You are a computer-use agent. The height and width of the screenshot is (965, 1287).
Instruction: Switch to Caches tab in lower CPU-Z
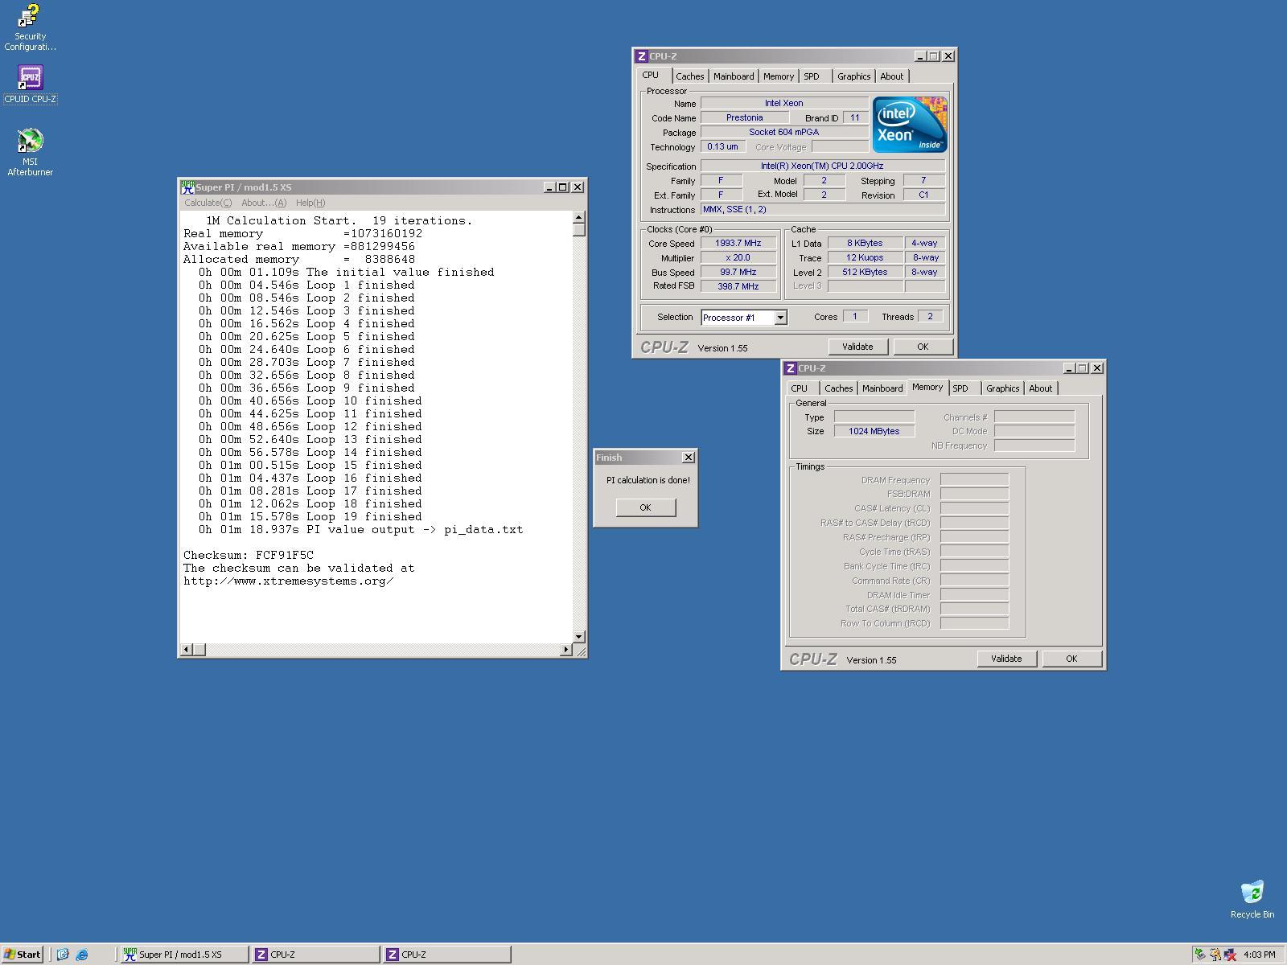(838, 388)
